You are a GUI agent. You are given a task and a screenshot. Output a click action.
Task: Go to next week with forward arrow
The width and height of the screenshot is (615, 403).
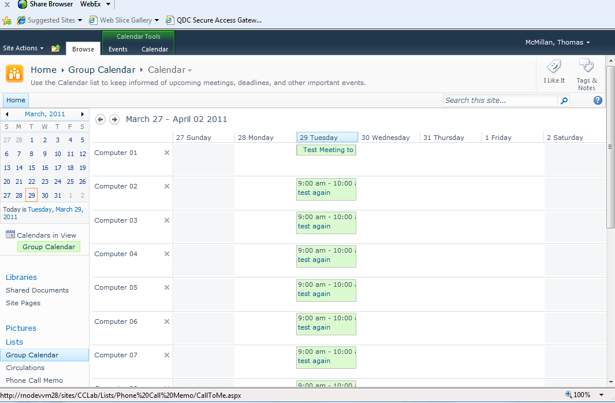click(114, 119)
